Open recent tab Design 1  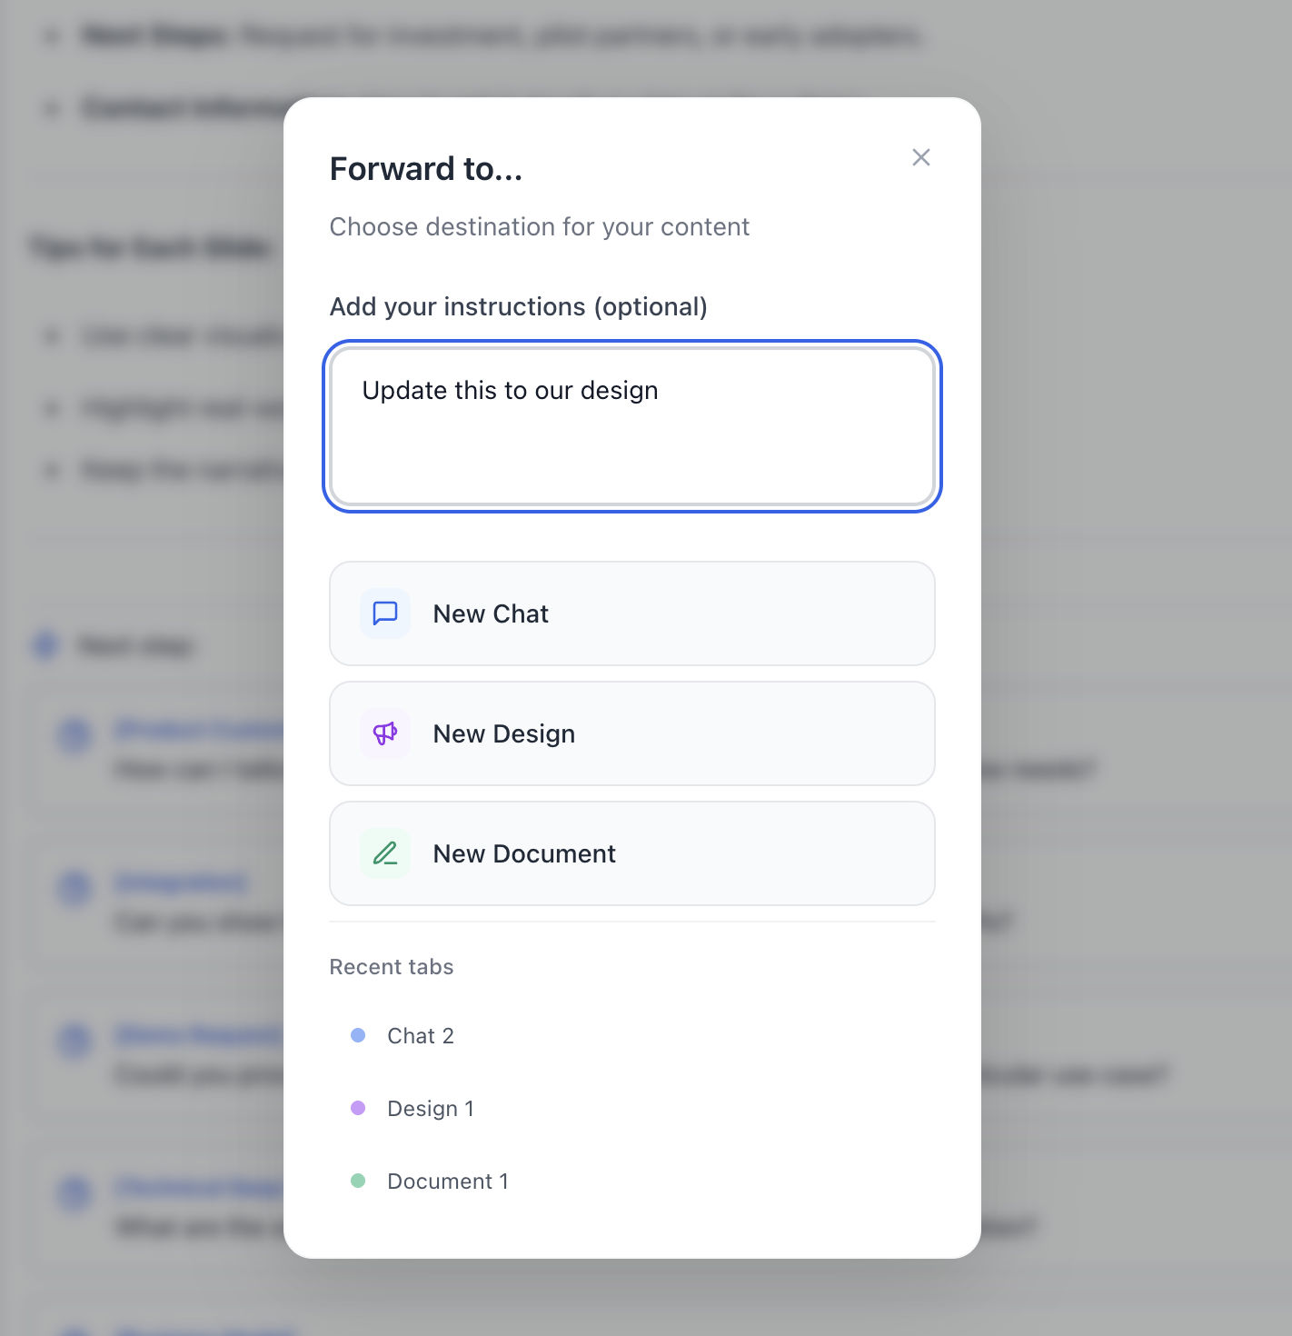tap(430, 1109)
